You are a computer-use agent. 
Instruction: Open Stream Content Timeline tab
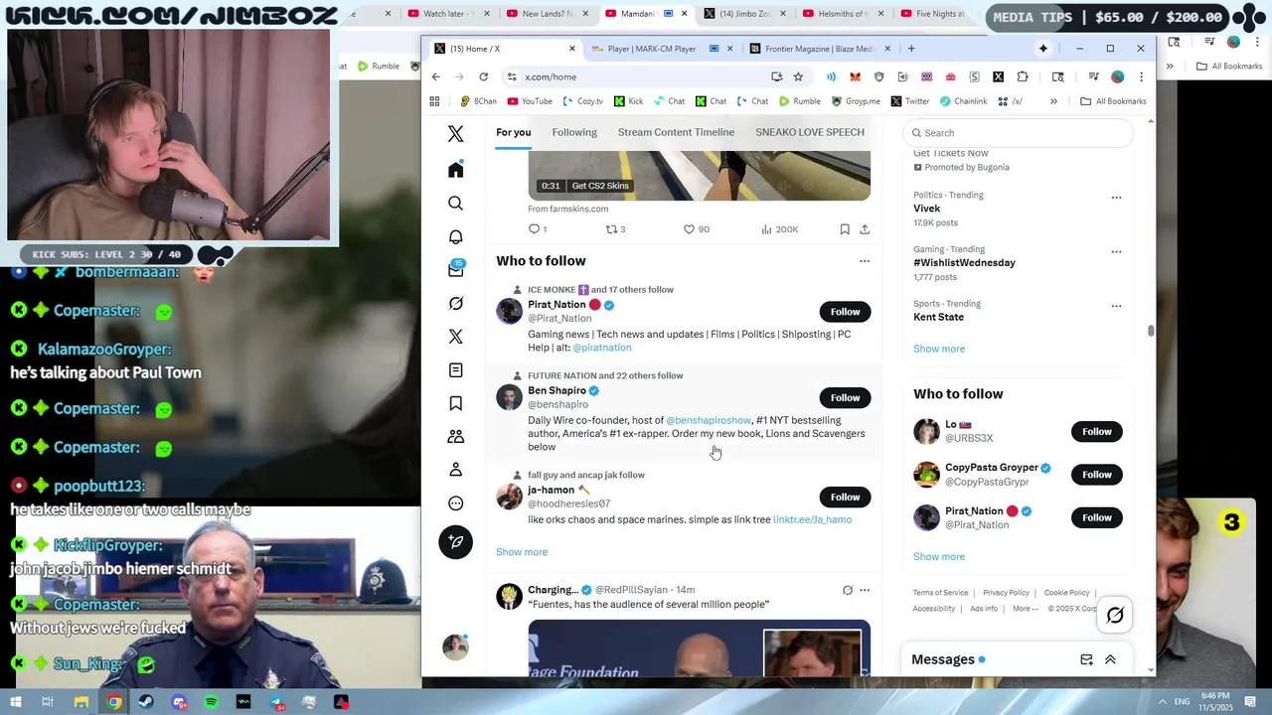pyautogui.click(x=676, y=132)
